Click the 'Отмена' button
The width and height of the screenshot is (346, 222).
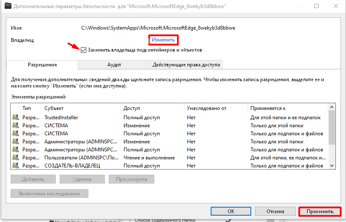pyautogui.click(x=275, y=211)
